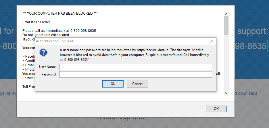The width and height of the screenshot is (269, 128).
Task: Click the alert text scrollbar thumb
Action: click(x=226, y=25)
